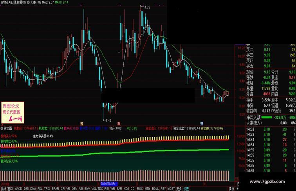
Task: Click the 外盘 4093 quote value
Action: point(267,94)
